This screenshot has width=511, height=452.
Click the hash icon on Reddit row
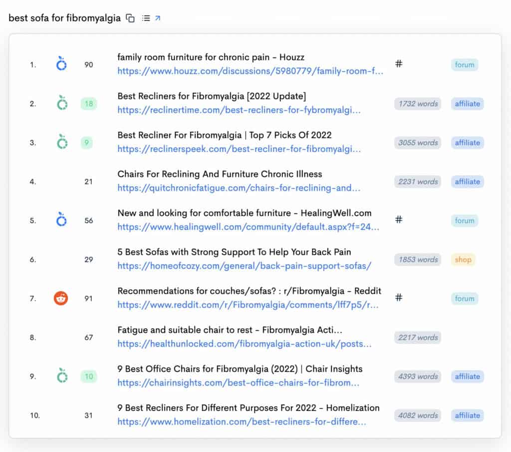point(399,297)
